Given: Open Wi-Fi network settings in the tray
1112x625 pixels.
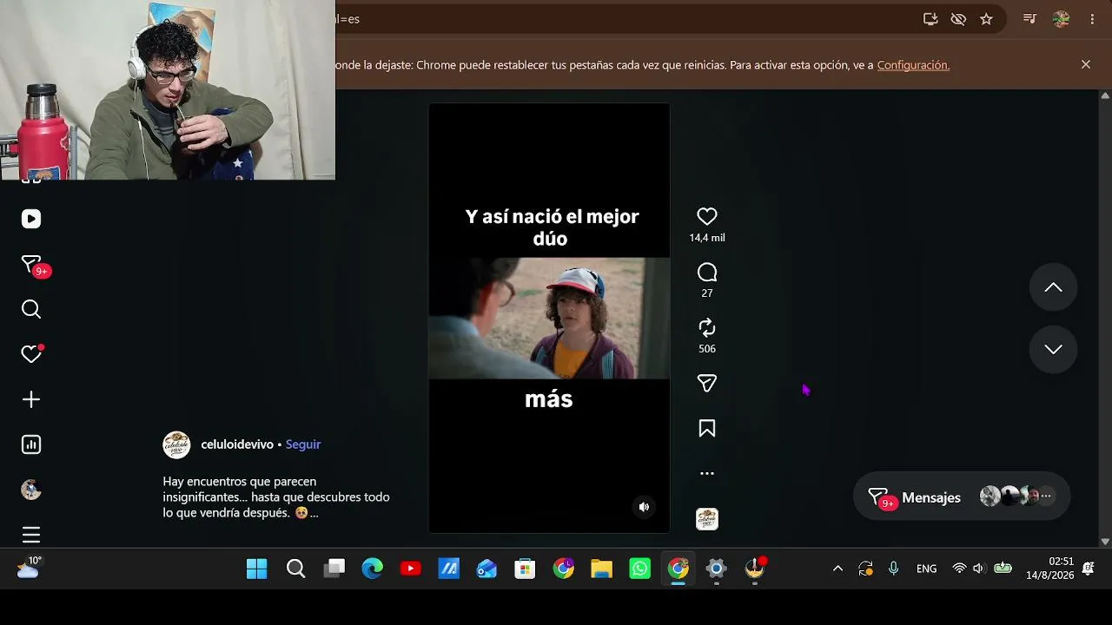Looking at the screenshot, I should (x=959, y=569).
